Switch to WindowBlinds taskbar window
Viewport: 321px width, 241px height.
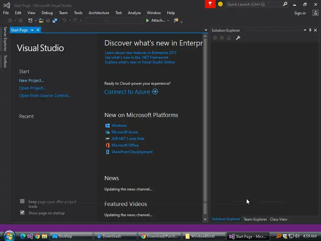(x=203, y=236)
